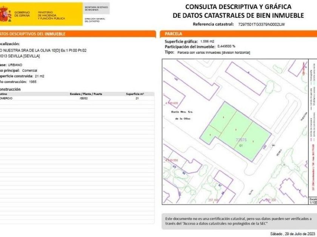Click the 'Participación del inmueble:' label

point(190,47)
